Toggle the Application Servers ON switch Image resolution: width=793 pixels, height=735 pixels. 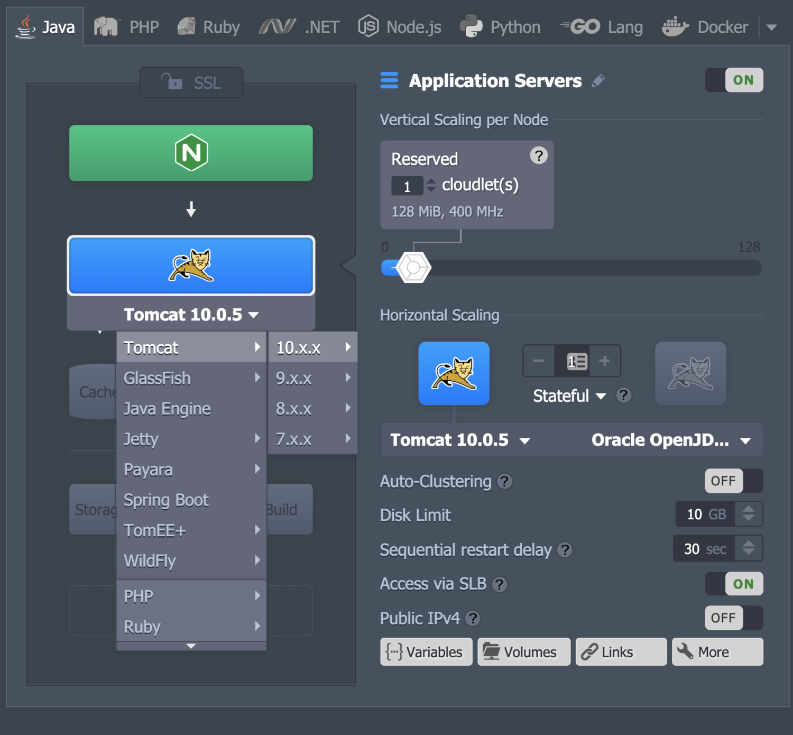[x=734, y=80]
